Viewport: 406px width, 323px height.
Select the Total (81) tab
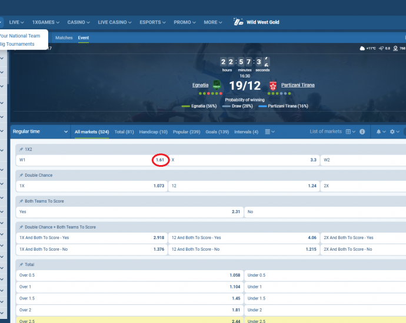[124, 132]
